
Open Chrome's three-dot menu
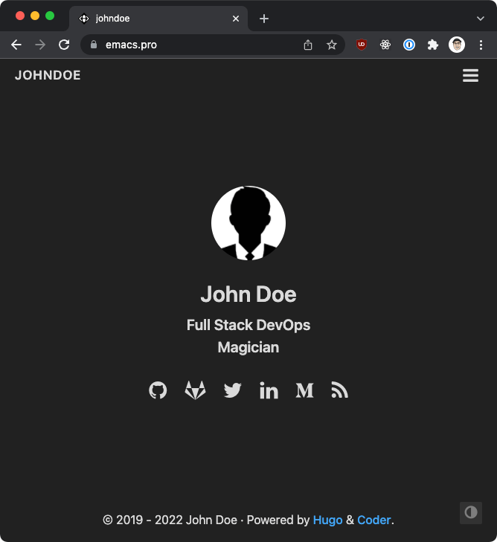click(481, 45)
